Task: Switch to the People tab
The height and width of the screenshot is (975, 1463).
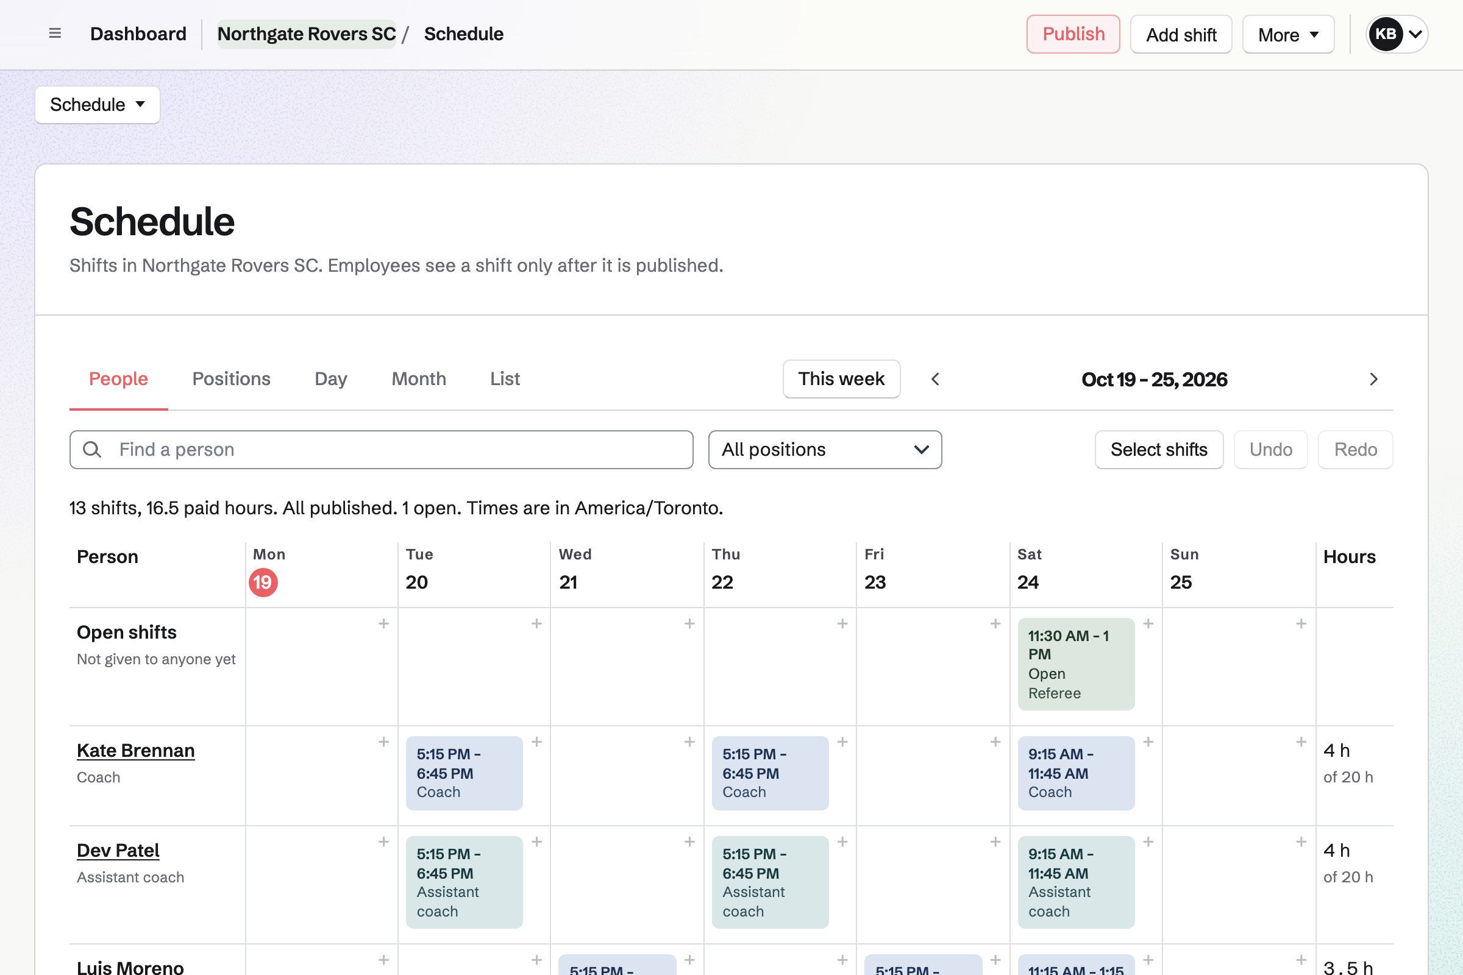Action: [x=118, y=378]
